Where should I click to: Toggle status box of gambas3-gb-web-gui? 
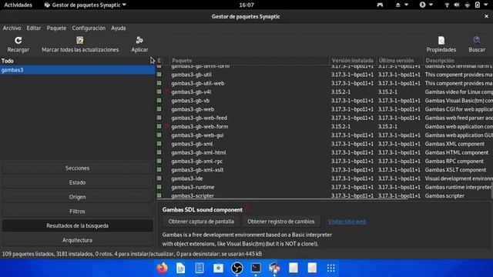tap(159, 135)
